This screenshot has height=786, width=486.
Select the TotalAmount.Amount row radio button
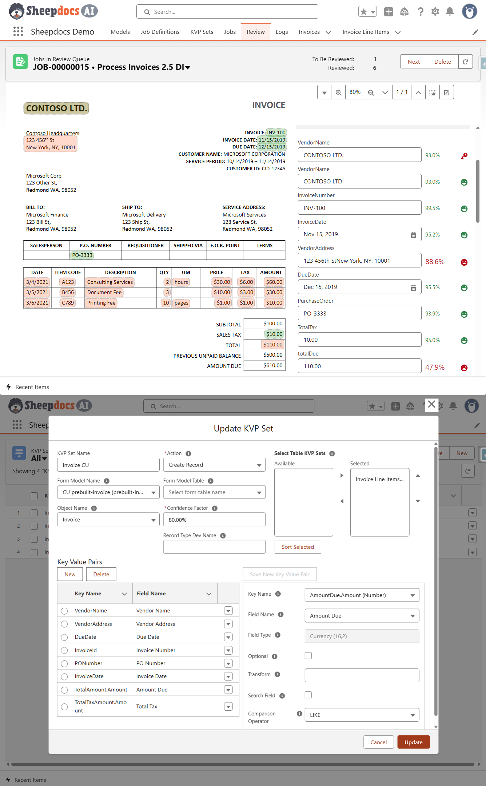64,690
